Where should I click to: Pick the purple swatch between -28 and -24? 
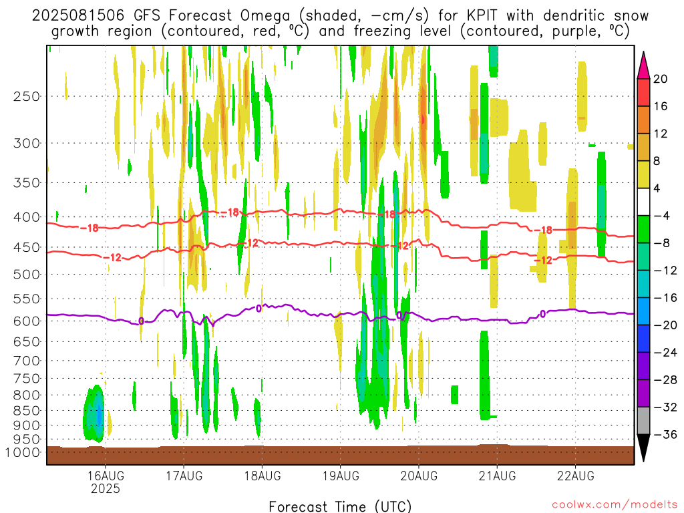tap(643, 367)
